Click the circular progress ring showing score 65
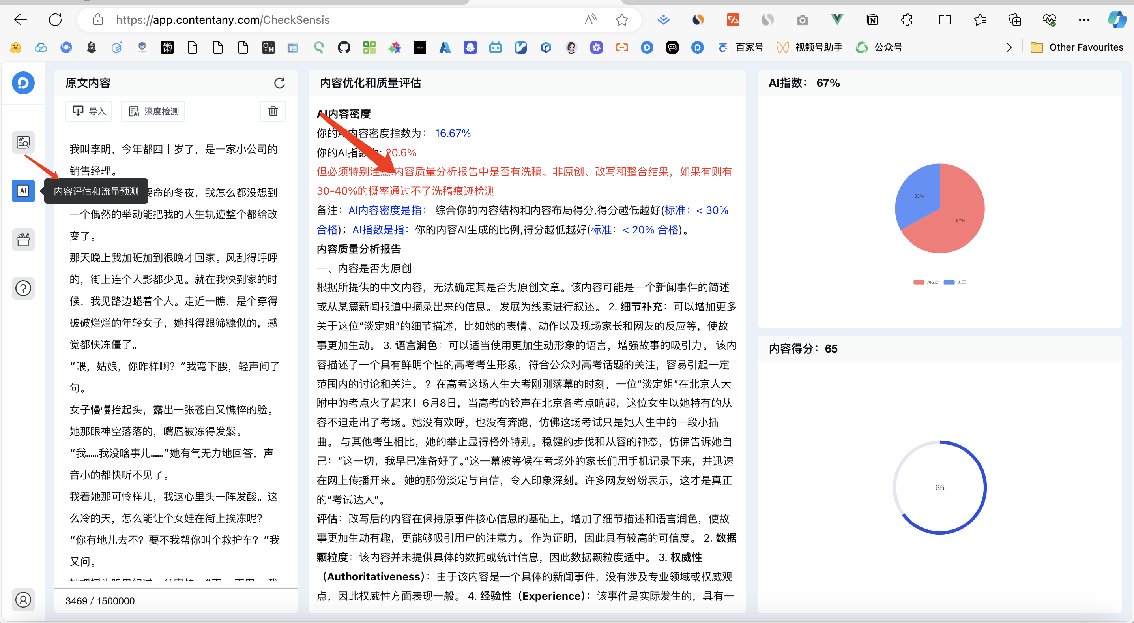 coord(940,487)
